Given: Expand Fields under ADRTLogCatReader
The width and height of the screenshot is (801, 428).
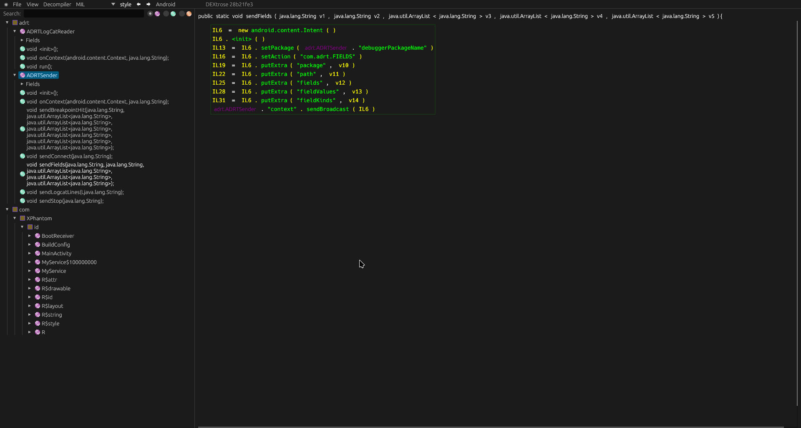Looking at the screenshot, I should (22, 40).
